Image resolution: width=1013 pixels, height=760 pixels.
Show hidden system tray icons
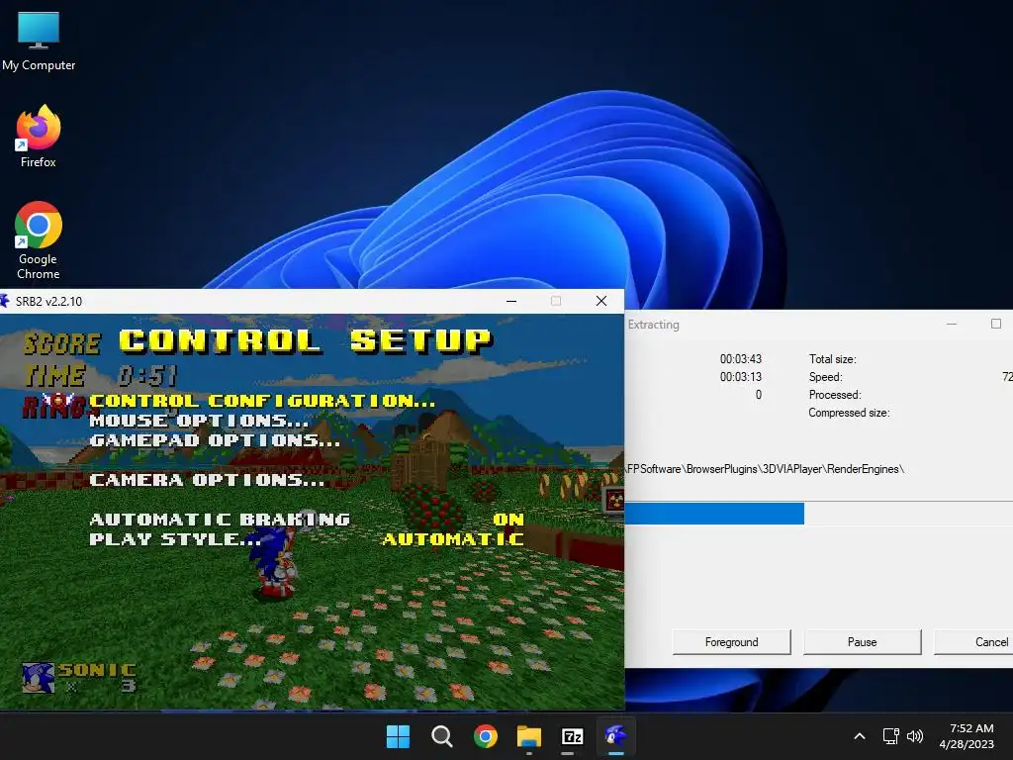[x=860, y=736]
